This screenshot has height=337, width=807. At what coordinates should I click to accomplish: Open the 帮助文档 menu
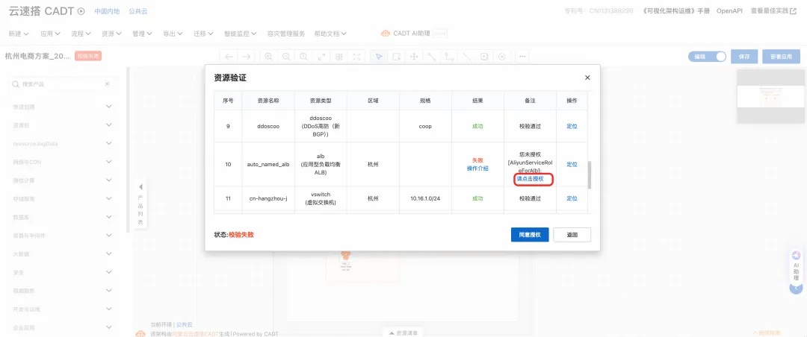330,34
